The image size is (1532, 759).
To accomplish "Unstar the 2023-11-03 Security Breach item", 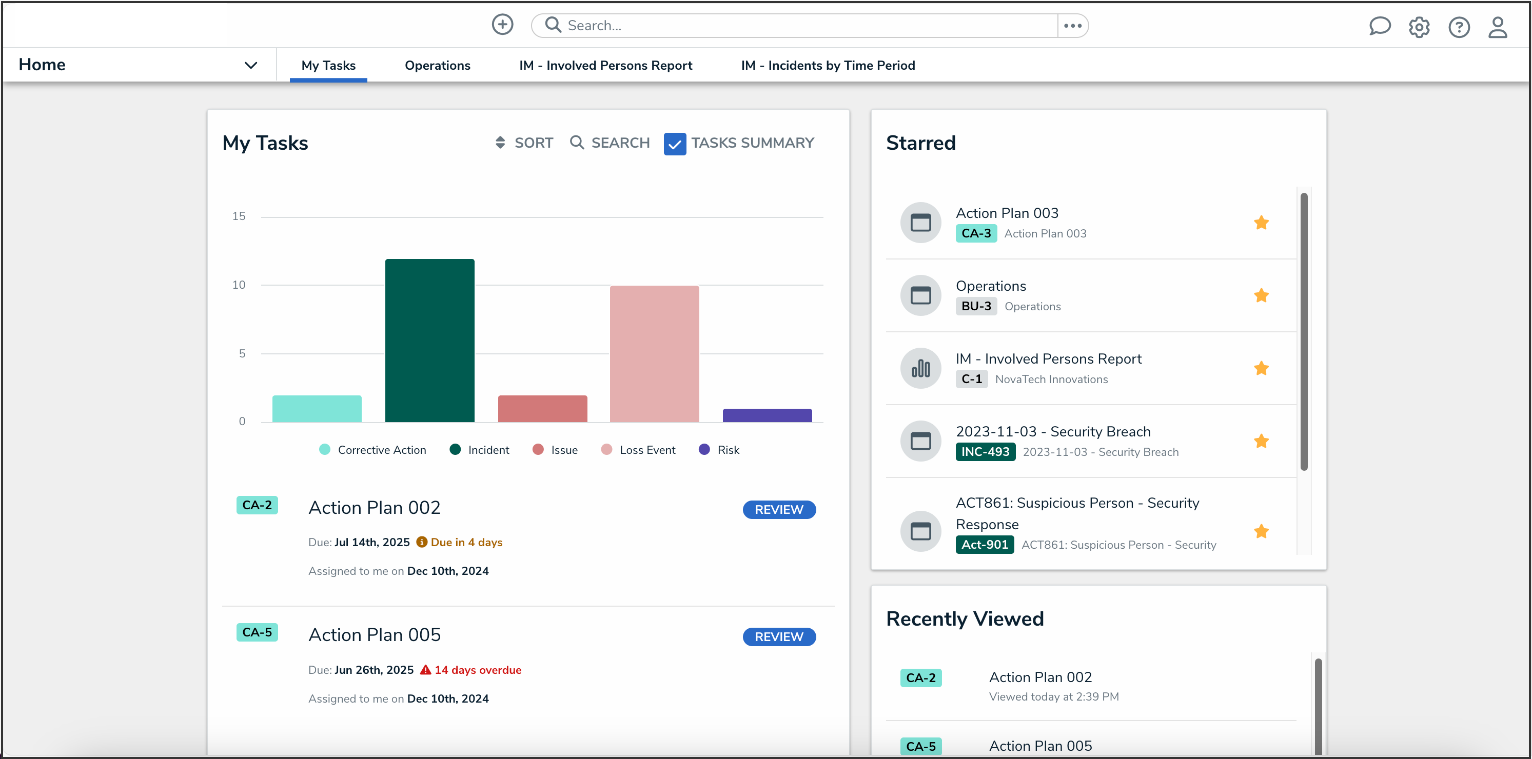I will coord(1261,441).
